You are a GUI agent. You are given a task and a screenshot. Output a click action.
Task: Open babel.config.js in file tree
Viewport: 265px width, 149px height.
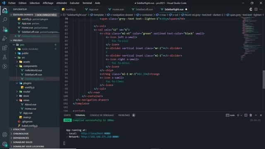[35, 126]
